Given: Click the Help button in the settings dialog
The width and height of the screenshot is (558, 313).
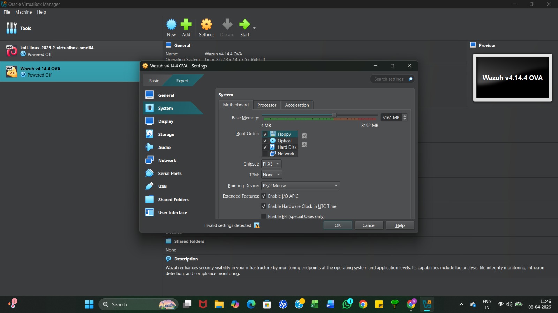Looking at the screenshot, I should (400, 225).
